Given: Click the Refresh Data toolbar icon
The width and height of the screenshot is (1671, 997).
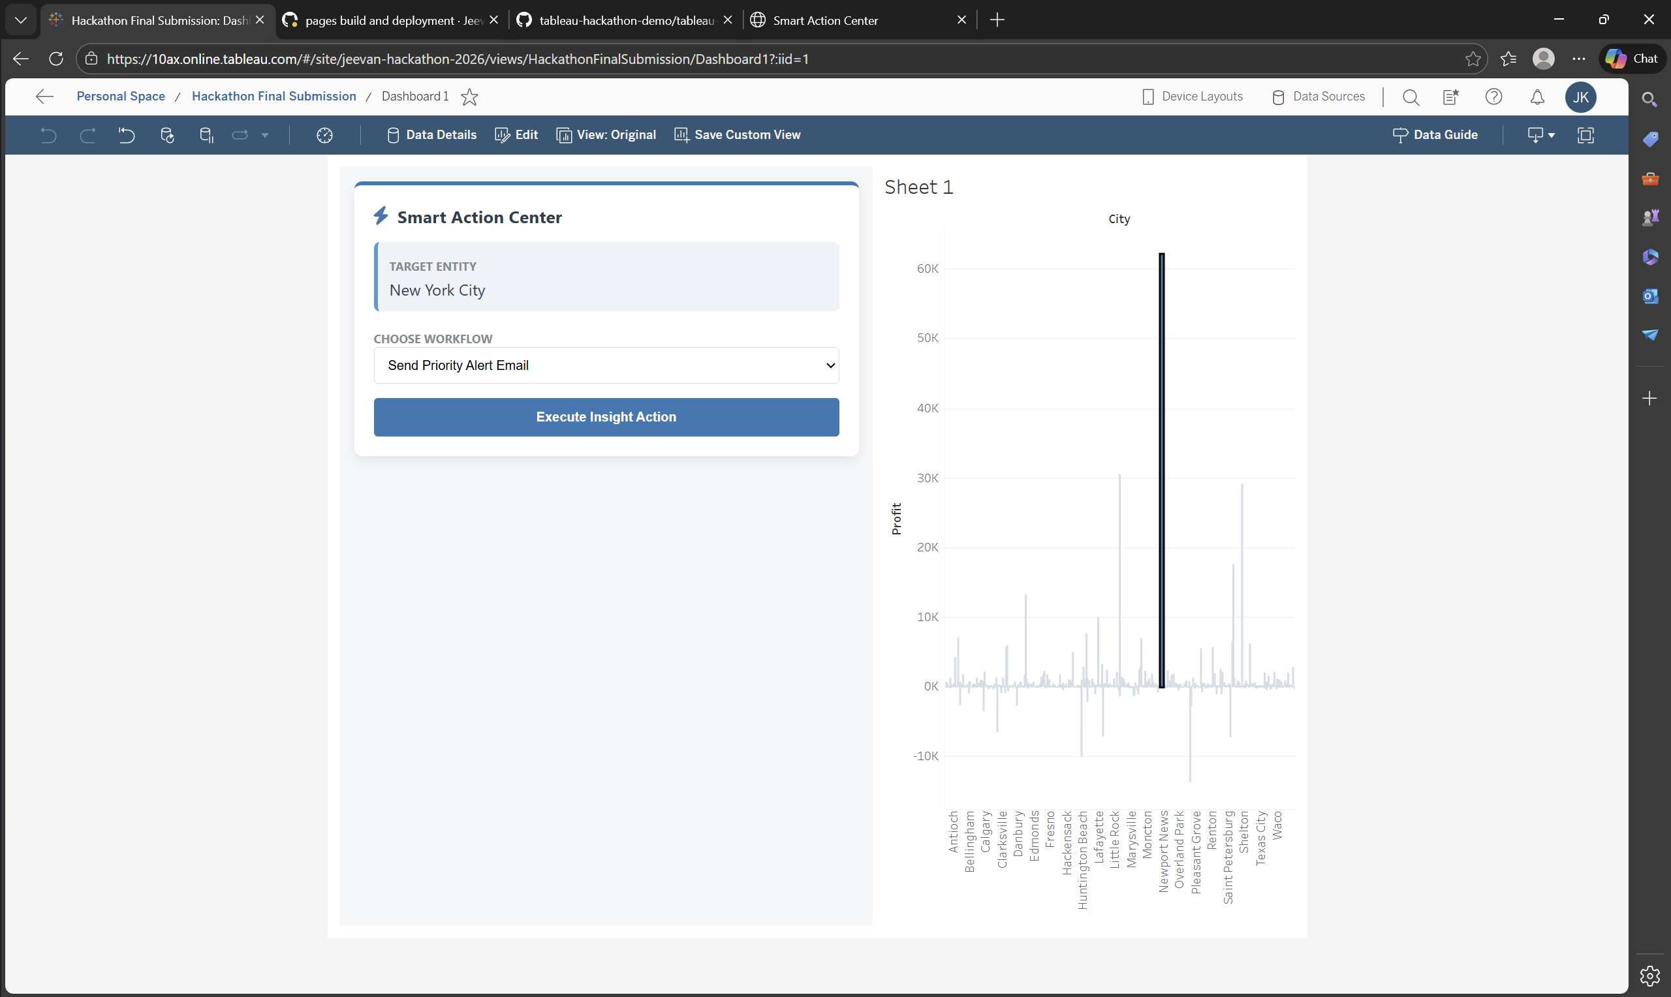Looking at the screenshot, I should coord(166,135).
